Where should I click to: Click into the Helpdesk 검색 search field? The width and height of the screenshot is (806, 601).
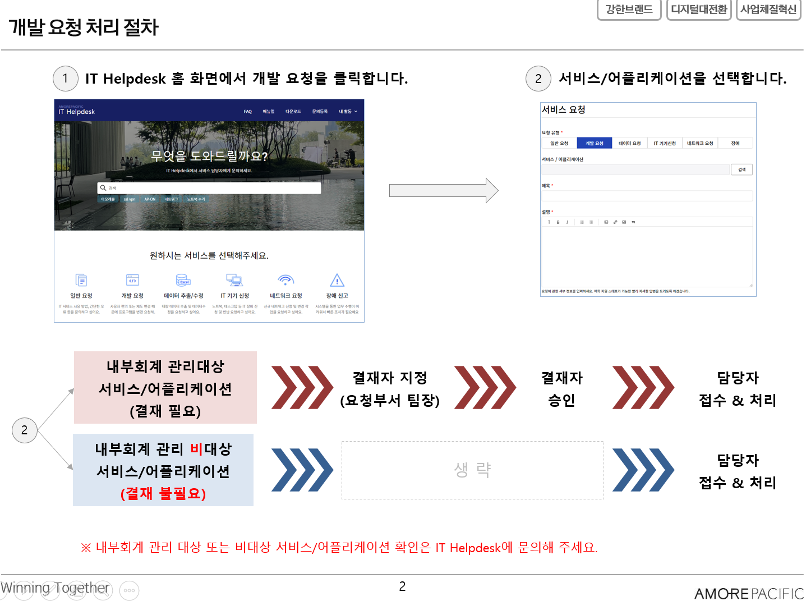[x=209, y=188]
